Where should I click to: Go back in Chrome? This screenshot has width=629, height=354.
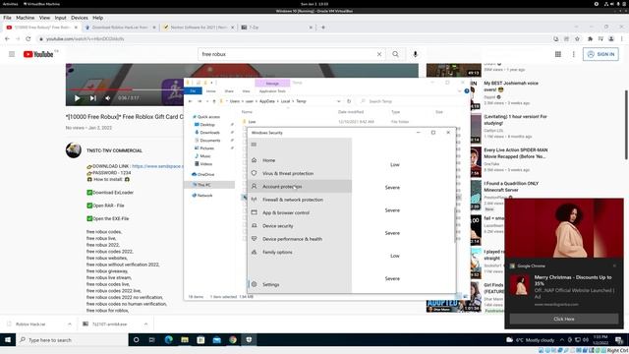[x=7, y=39]
